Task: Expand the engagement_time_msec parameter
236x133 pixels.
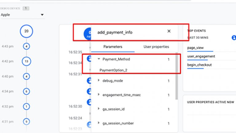Action: click(99, 95)
